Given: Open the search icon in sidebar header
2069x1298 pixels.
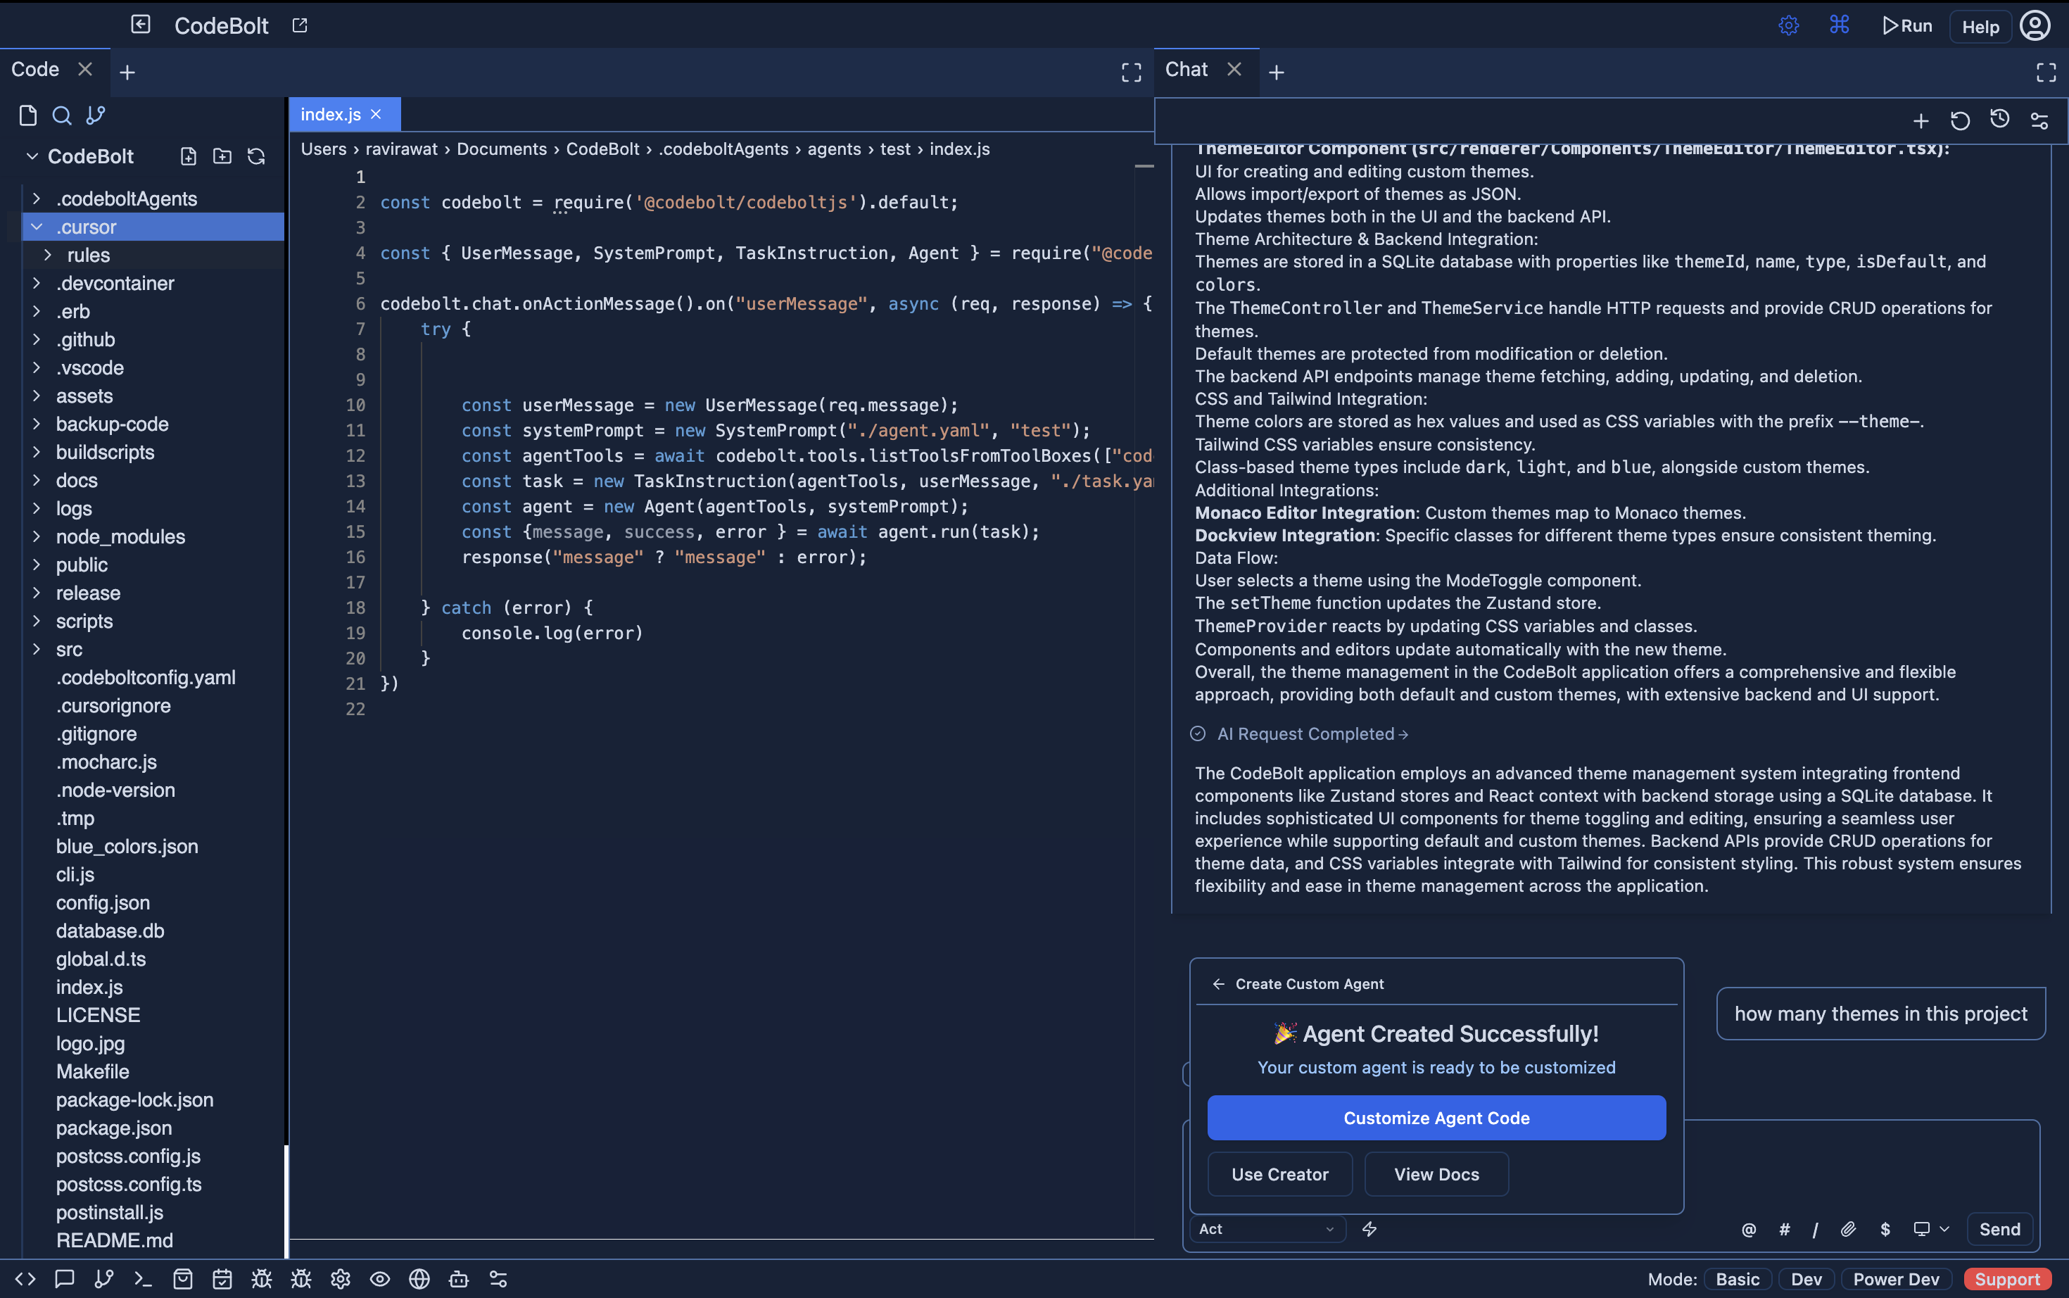Looking at the screenshot, I should (62, 115).
